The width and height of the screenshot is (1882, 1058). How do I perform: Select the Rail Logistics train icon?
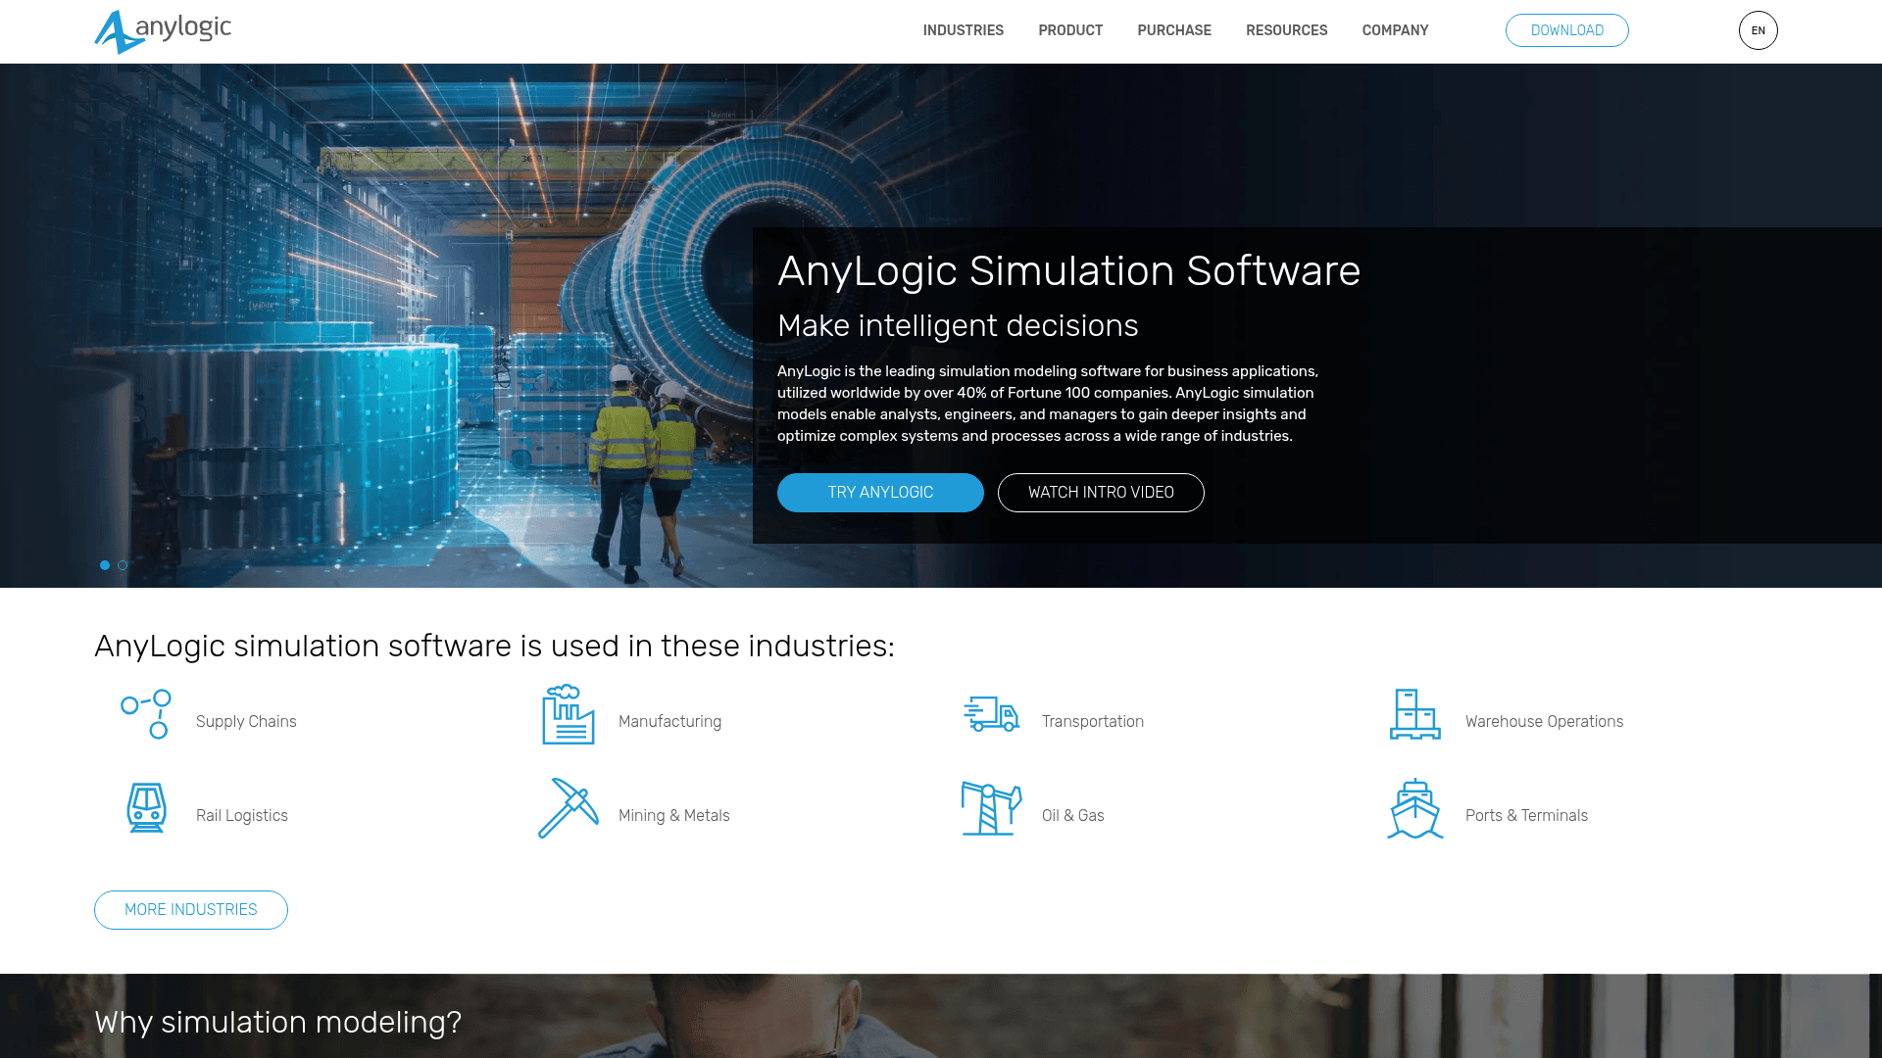tap(145, 808)
